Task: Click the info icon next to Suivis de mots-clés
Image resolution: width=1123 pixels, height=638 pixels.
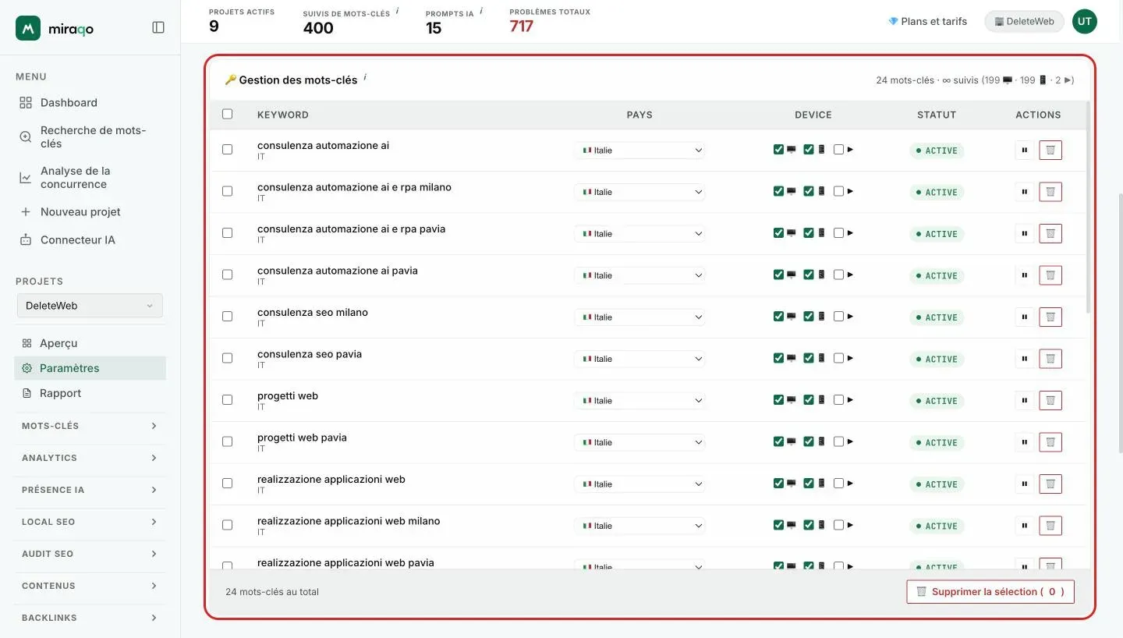Action: pyautogui.click(x=397, y=11)
